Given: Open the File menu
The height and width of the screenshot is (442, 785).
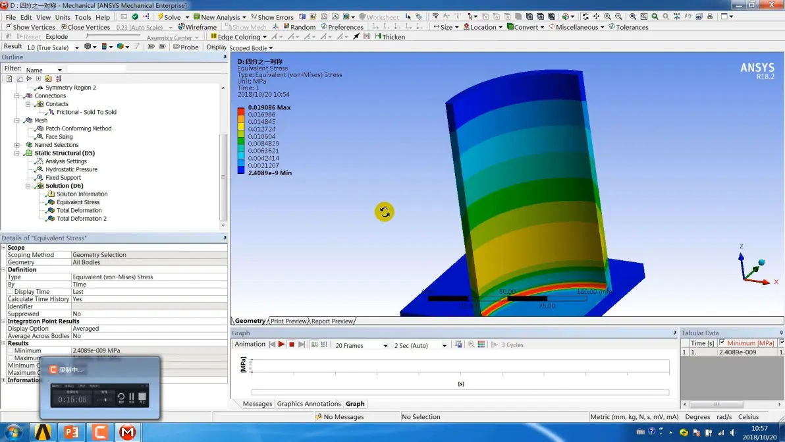Looking at the screenshot, I should pyautogui.click(x=11, y=17).
